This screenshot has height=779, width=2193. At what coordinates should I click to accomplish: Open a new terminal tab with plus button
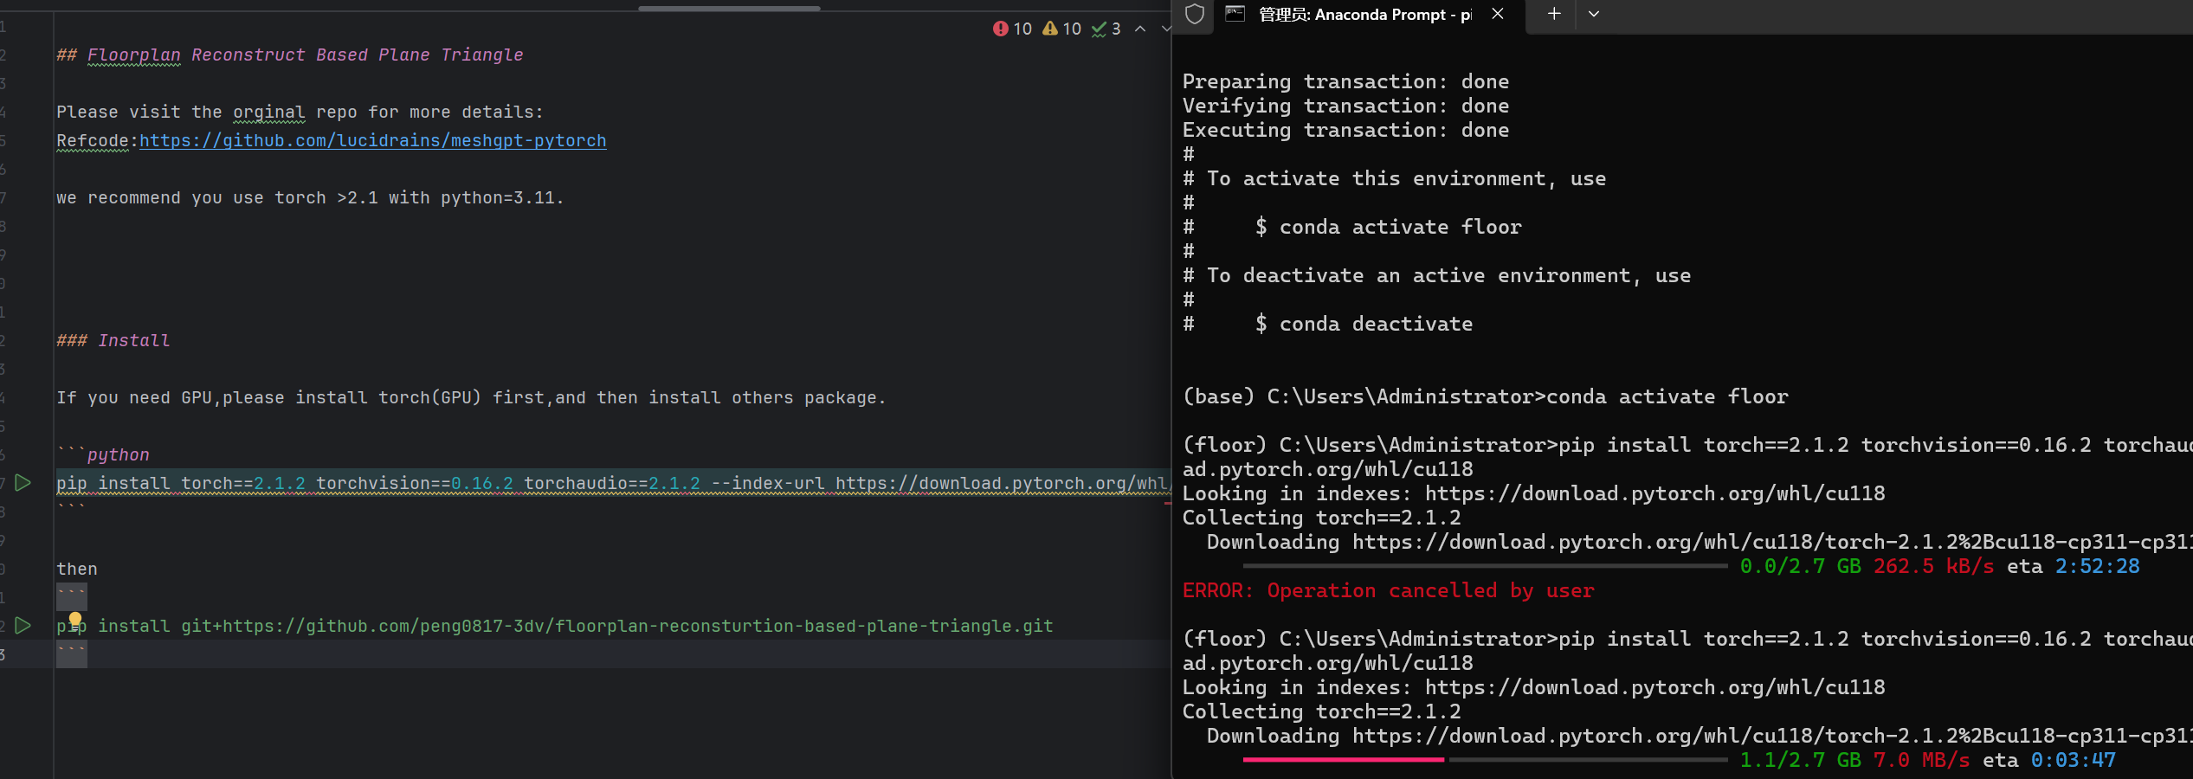click(x=1554, y=14)
